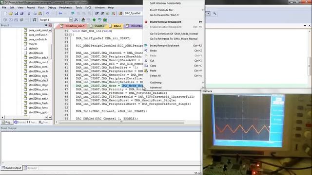The width and height of the screenshot is (312, 175).
Task: Open the Project menu
Action: pos(31,8)
